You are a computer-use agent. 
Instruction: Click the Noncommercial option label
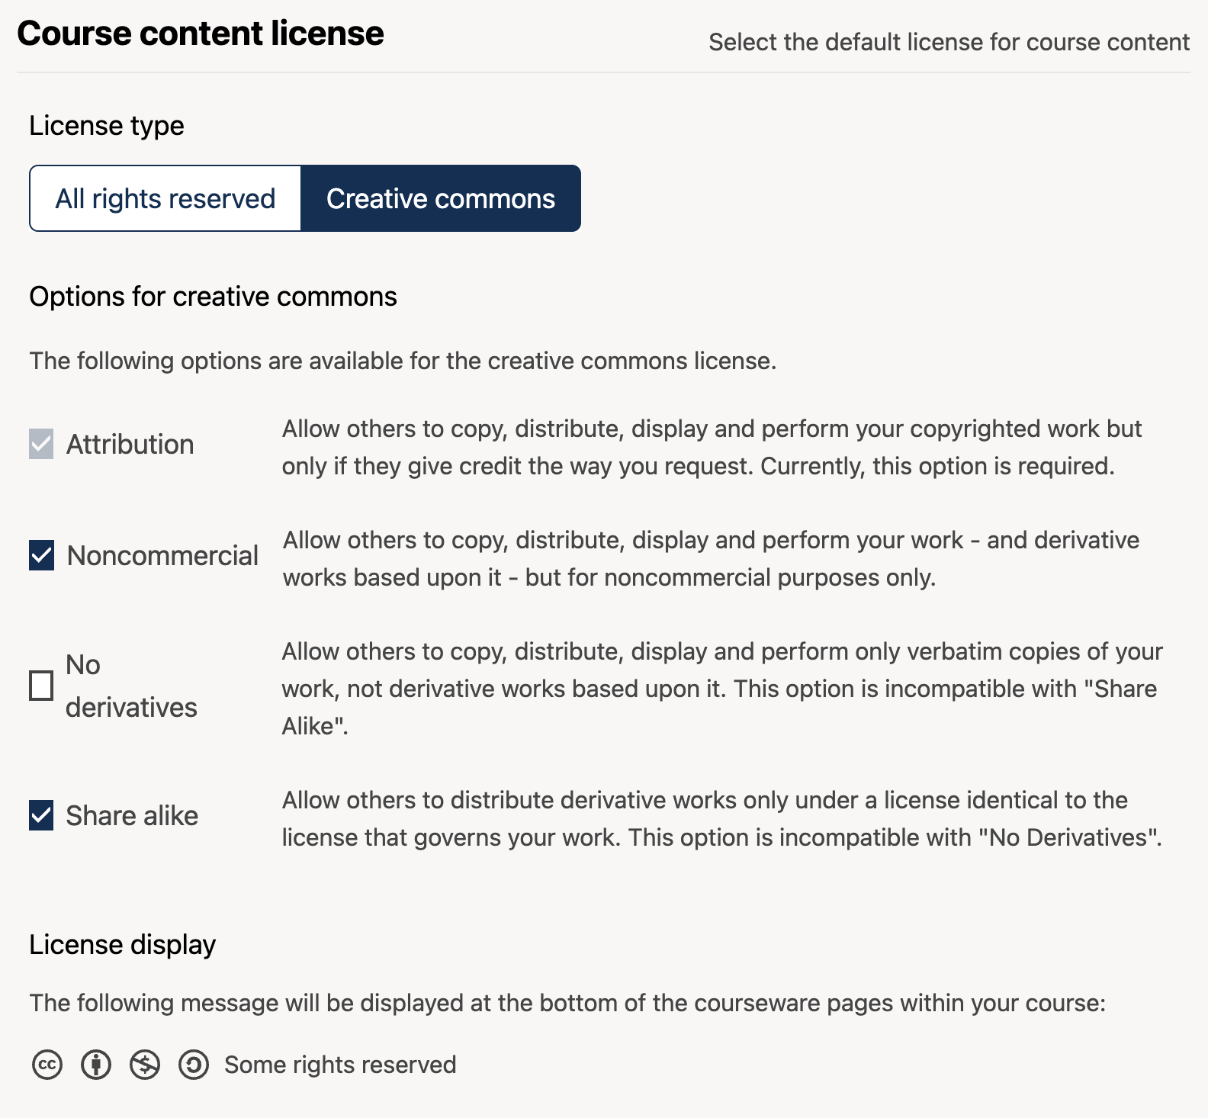point(162,556)
